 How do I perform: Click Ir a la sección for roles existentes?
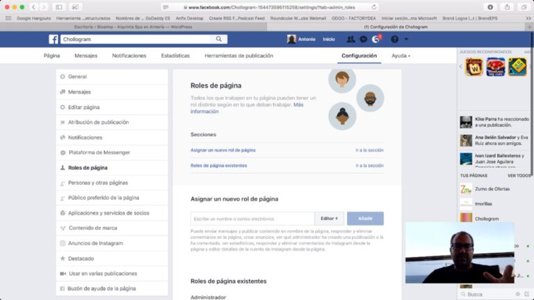369,166
